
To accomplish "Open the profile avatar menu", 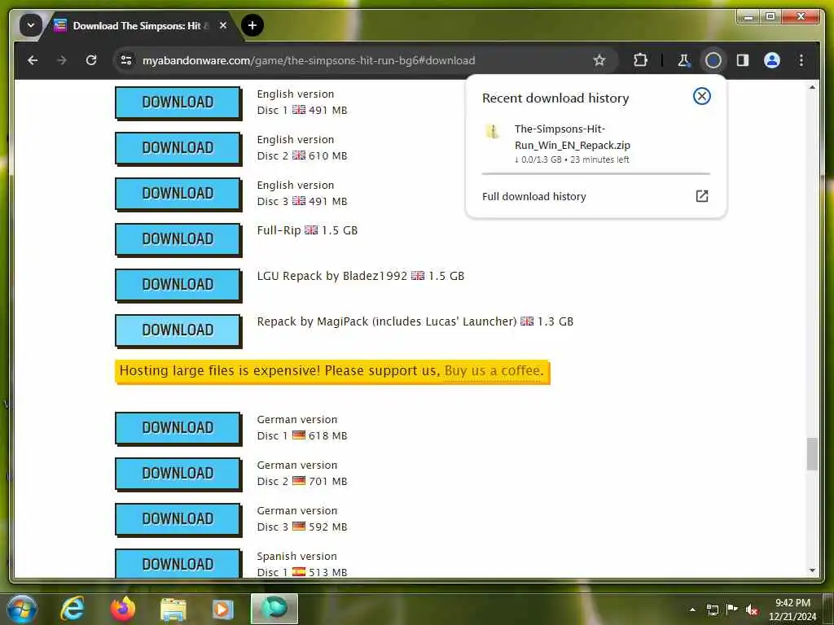I will (x=772, y=60).
